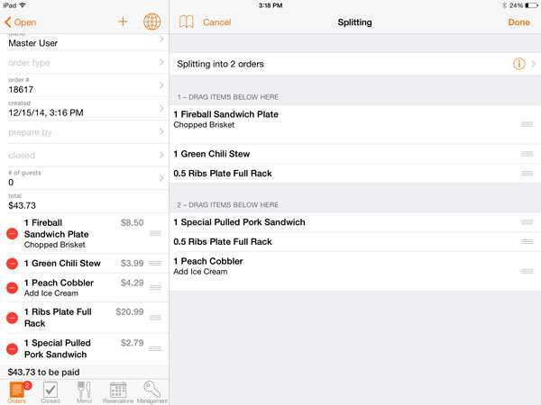Viewport: 541px width, 405px height.
Task: Go to the Reservations tab
Action: click(x=118, y=391)
